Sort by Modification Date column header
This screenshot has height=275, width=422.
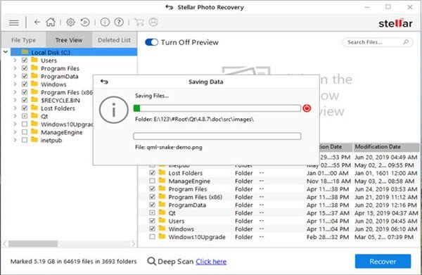click(386, 147)
